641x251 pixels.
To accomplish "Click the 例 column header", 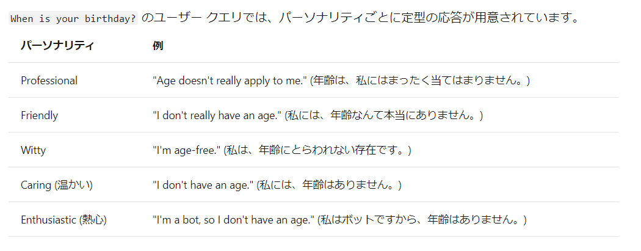I will (158, 46).
